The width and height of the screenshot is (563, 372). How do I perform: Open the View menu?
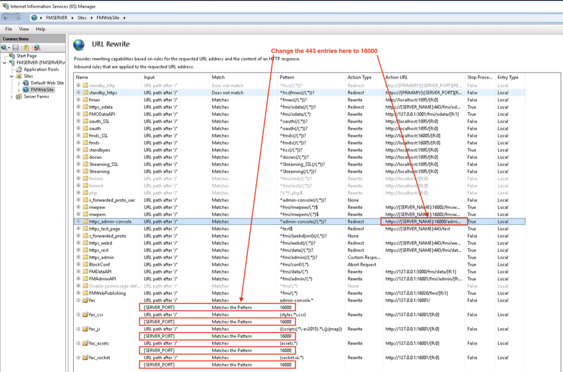tap(24, 29)
